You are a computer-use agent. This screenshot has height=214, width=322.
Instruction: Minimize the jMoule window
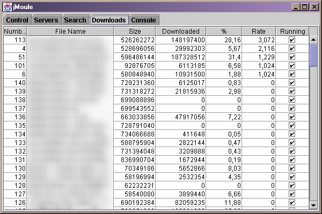296,7
